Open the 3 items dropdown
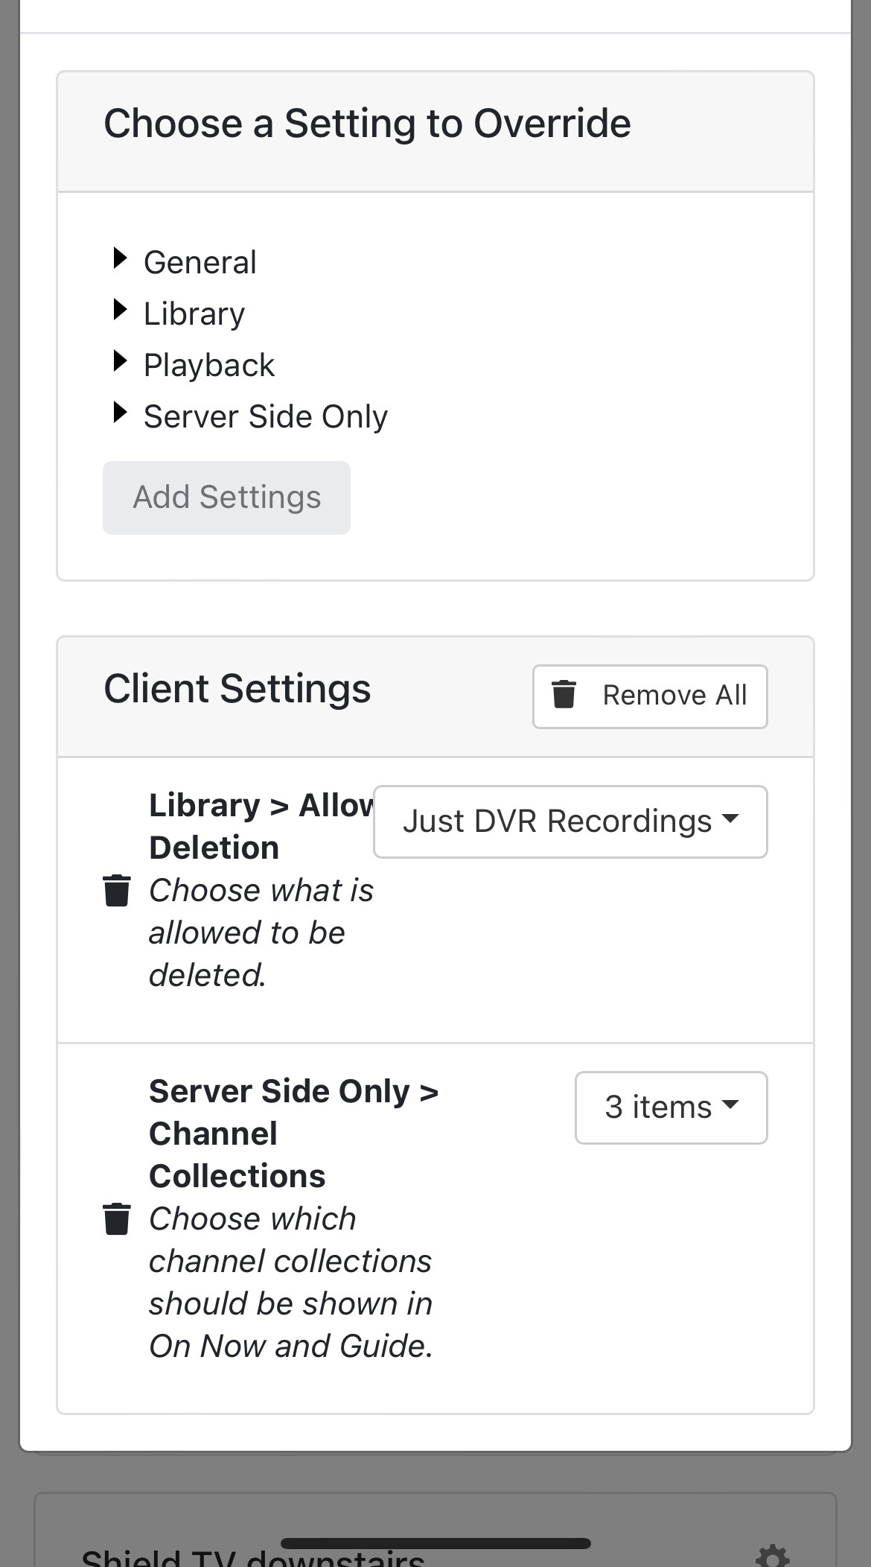This screenshot has height=1567, width=871. 671,1107
